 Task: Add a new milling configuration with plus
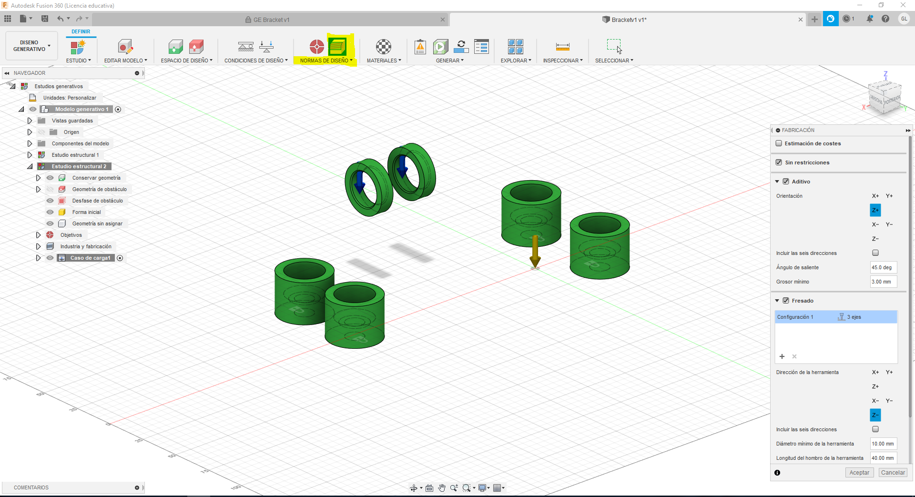tap(782, 356)
